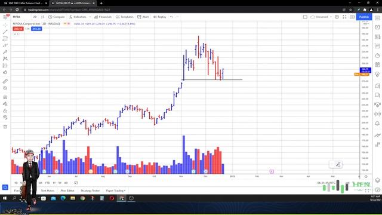
Task: Select the All date range
Action: pyautogui.click(x=66, y=183)
